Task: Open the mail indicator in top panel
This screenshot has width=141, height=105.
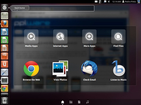Action: pos(96,2)
